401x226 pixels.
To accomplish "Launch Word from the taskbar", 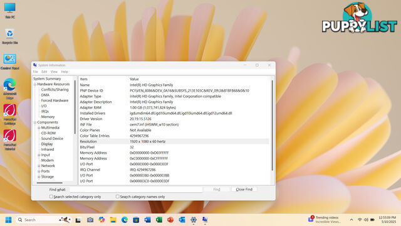I will point(148,220).
